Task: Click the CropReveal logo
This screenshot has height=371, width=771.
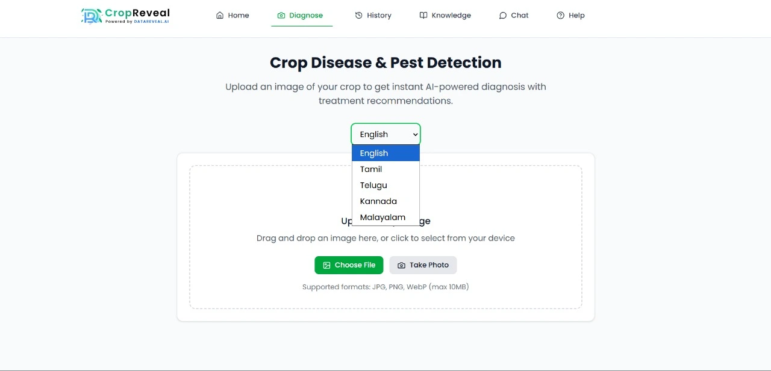Action: [x=125, y=15]
